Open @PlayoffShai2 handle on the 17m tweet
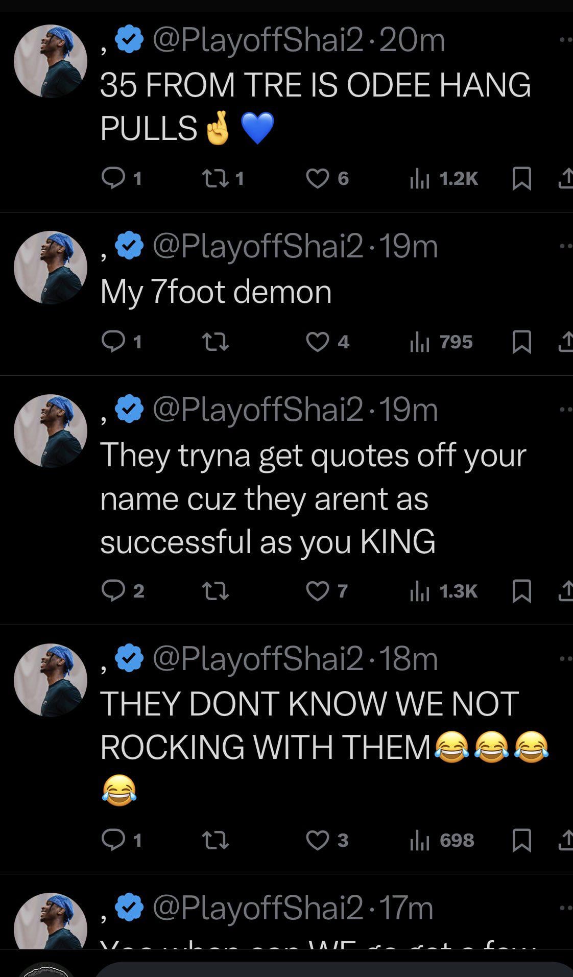This screenshot has height=977, width=573. click(x=258, y=908)
